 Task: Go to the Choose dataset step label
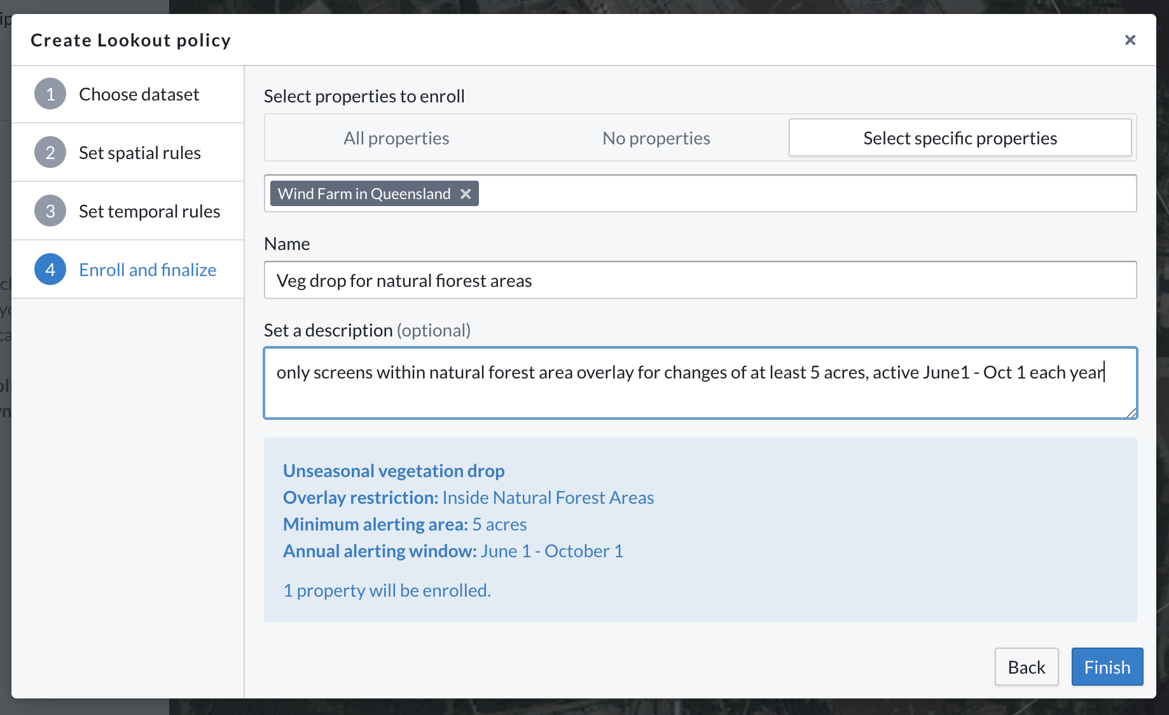tap(139, 94)
